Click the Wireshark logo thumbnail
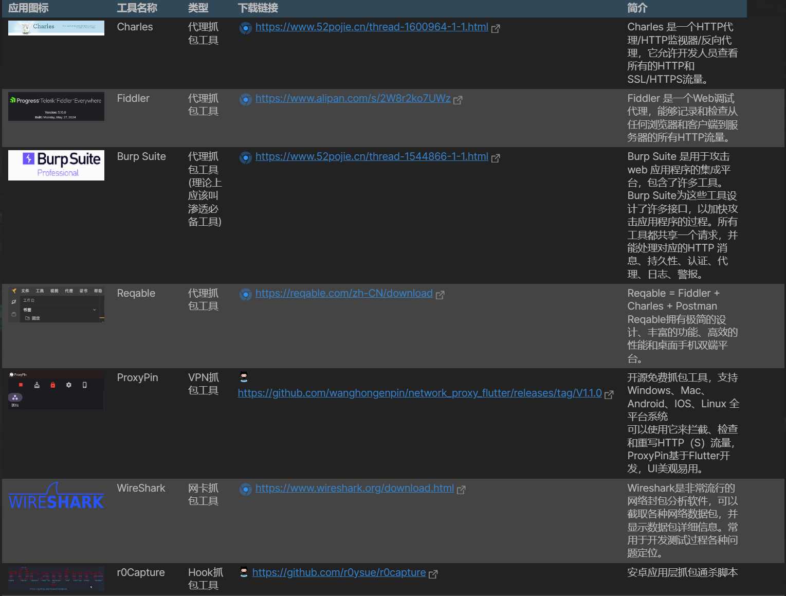786x596 pixels. [x=56, y=496]
